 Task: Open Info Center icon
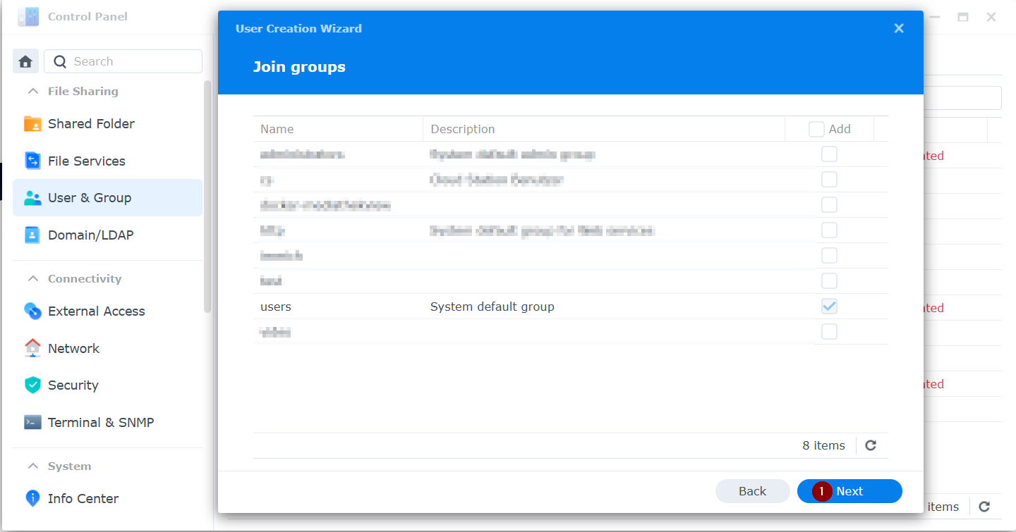(32, 498)
